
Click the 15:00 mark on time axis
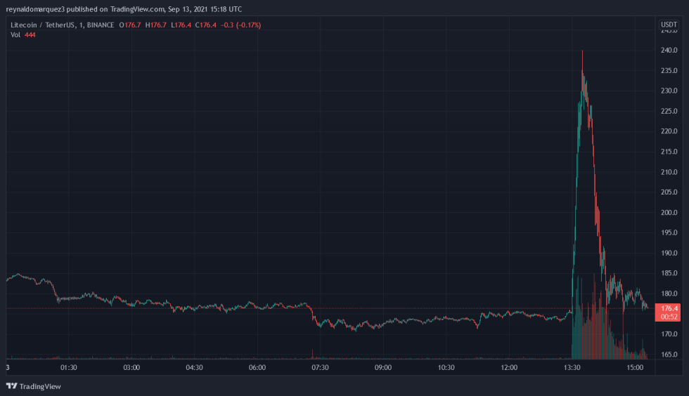click(635, 368)
